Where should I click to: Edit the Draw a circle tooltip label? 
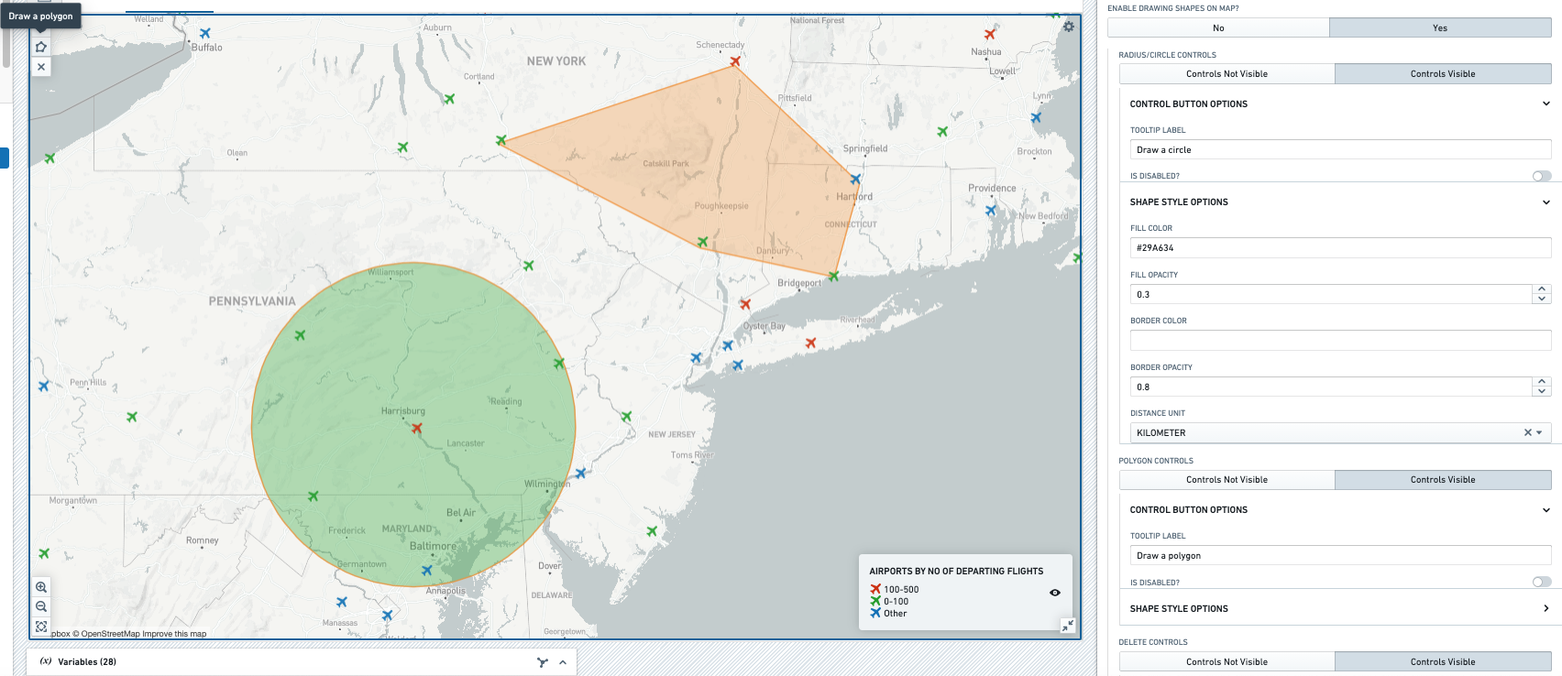pyautogui.click(x=1340, y=150)
